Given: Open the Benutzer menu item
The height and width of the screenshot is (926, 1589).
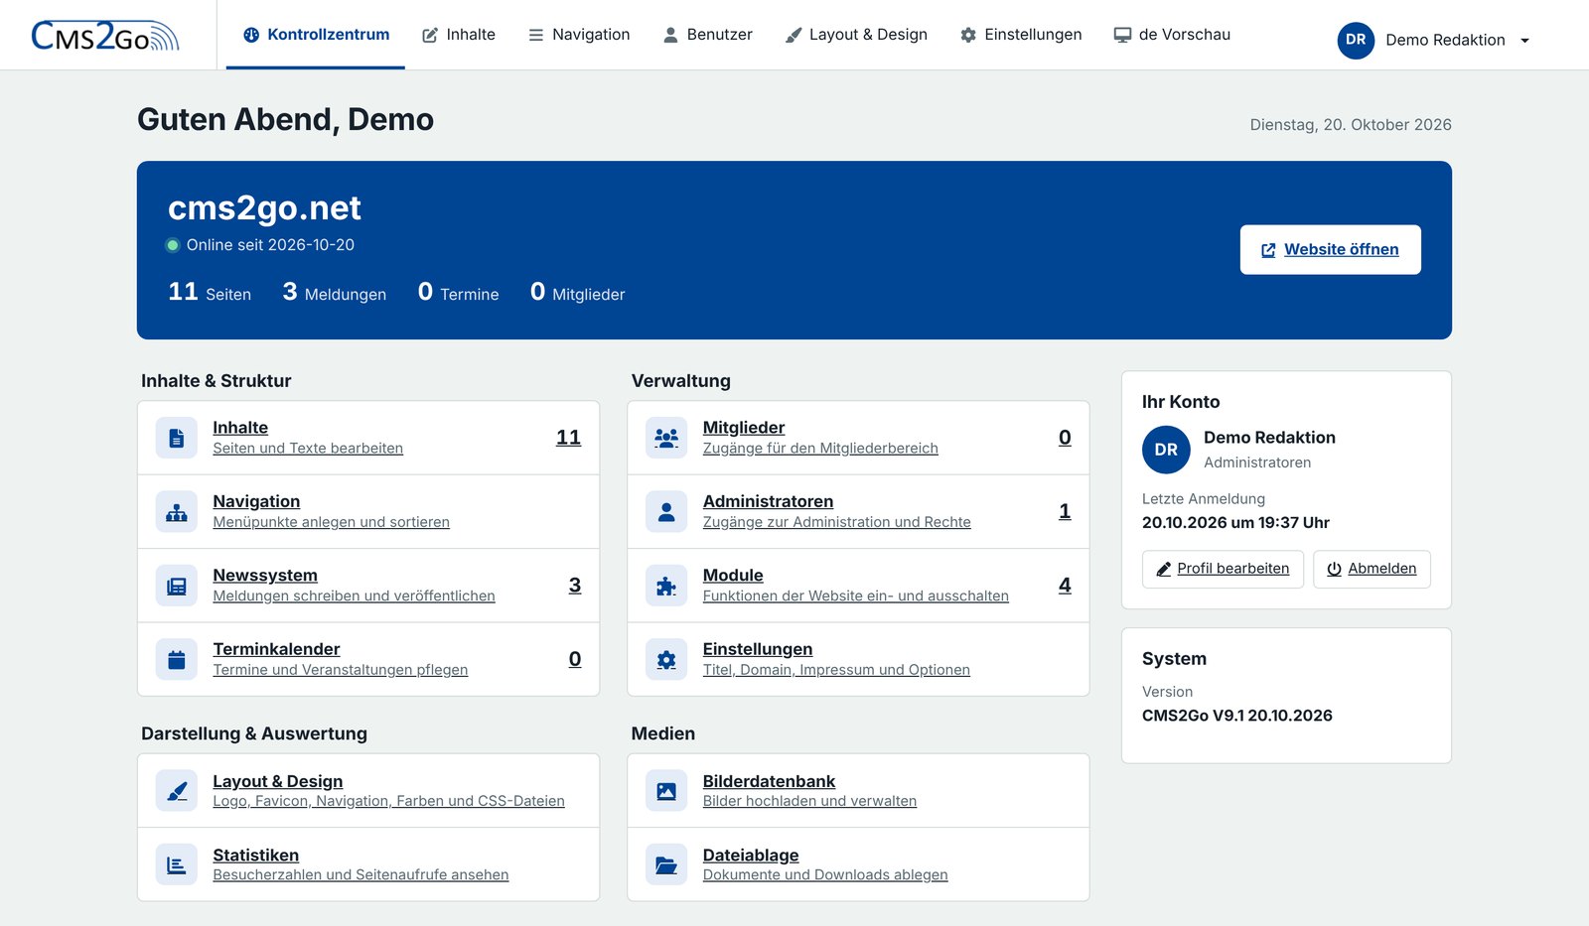Looking at the screenshot, I should pos(707,35).
